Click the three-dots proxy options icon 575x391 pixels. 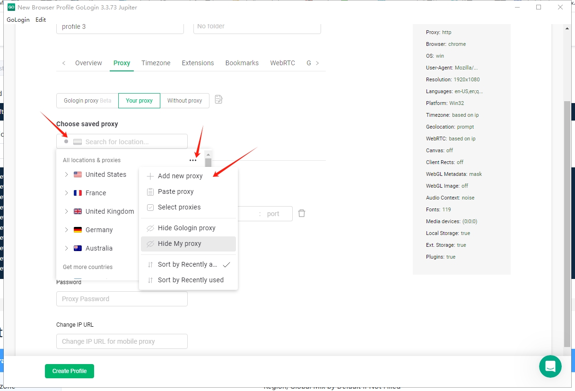192,160
